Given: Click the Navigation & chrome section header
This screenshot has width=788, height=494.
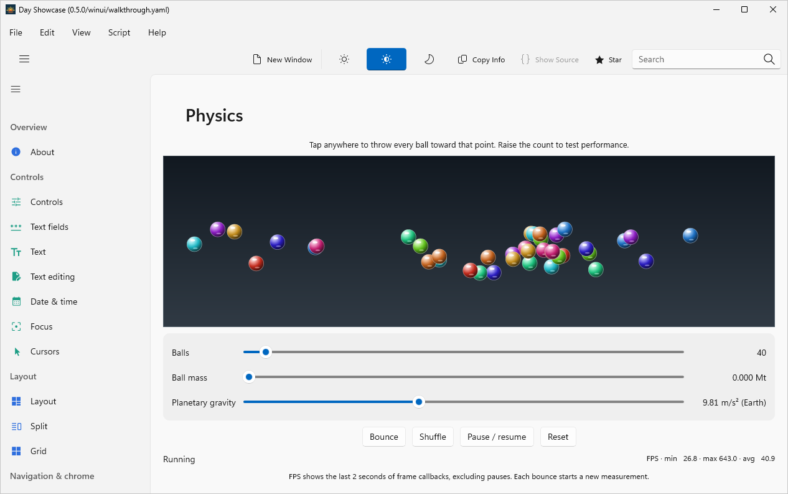Looking at the screenshot, I should pyautogui.click(x=52, y=476).
